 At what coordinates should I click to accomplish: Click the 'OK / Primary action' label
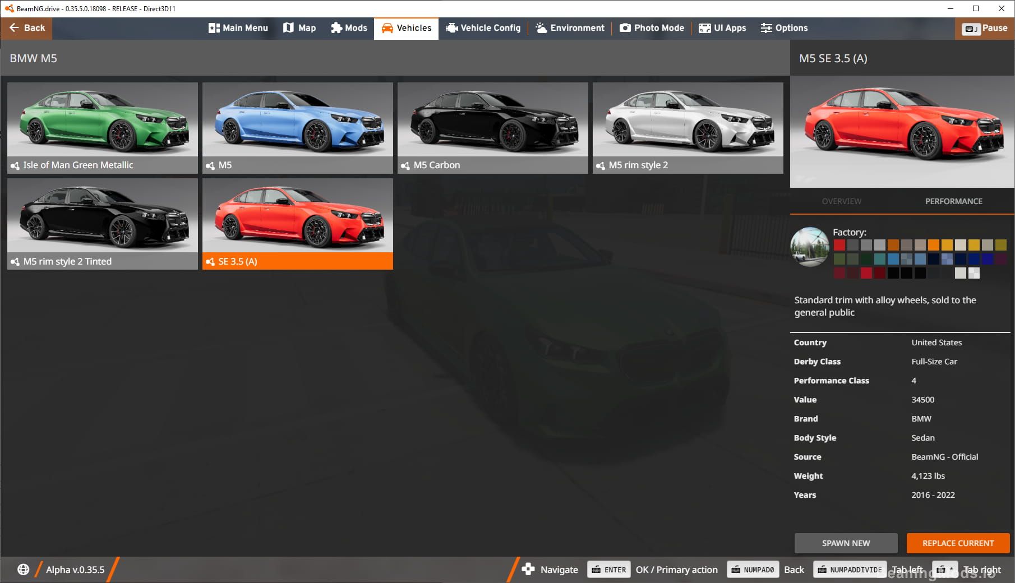click(x=676, y=570)
